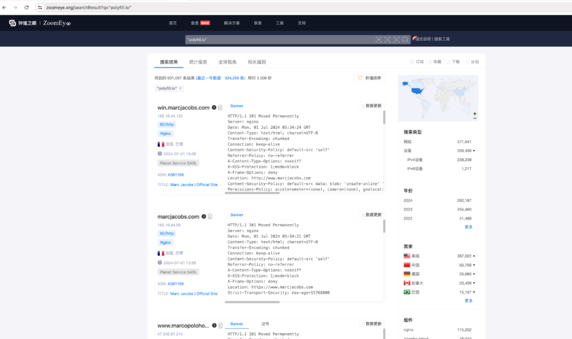
Task: Click the 分词 button
Action: tap(472, 61)
